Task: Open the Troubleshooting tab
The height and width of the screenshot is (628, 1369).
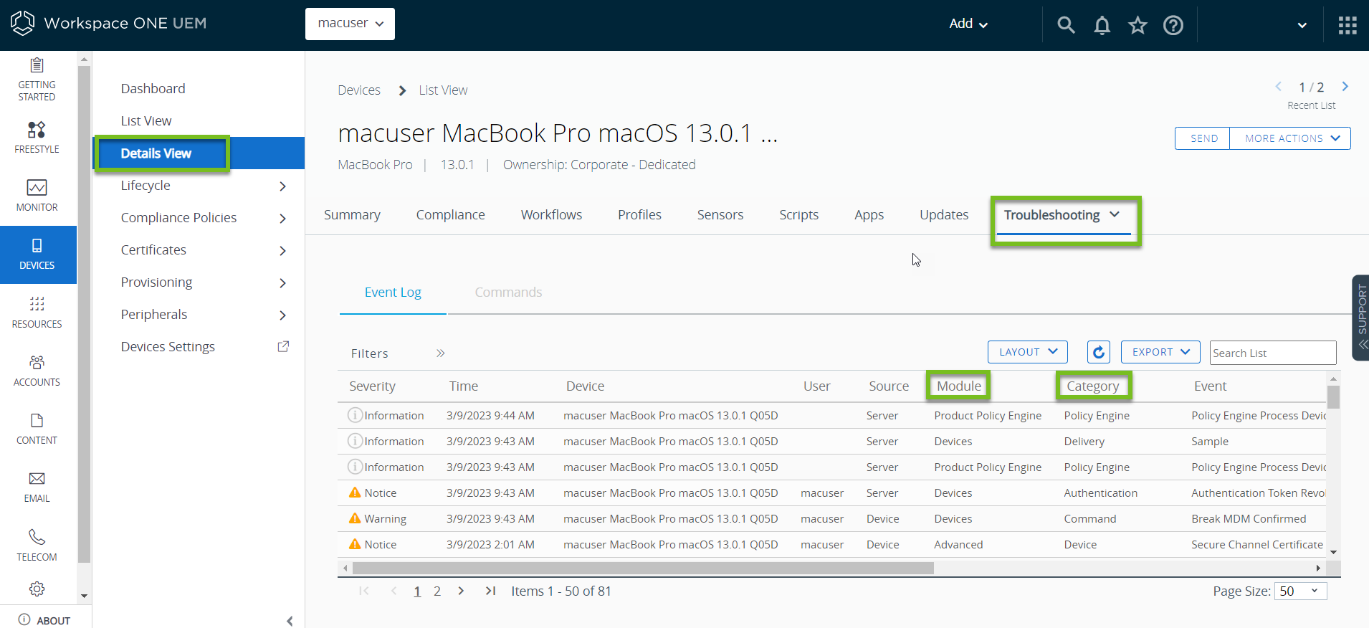Action: click(x=1062, y=215)
